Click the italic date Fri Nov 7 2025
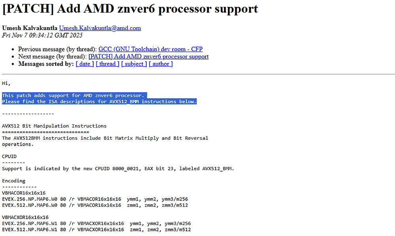This screenshot has width=395, height=236. pyautogui.click(x=42, y=35)
